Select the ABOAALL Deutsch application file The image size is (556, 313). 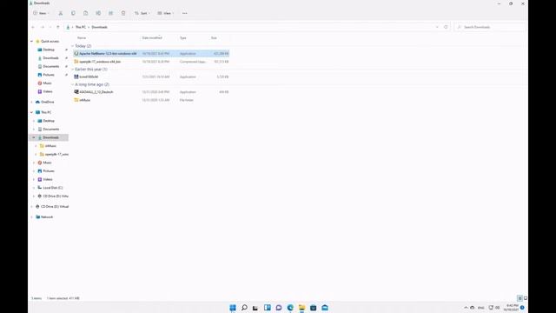[x=151, y=92]
